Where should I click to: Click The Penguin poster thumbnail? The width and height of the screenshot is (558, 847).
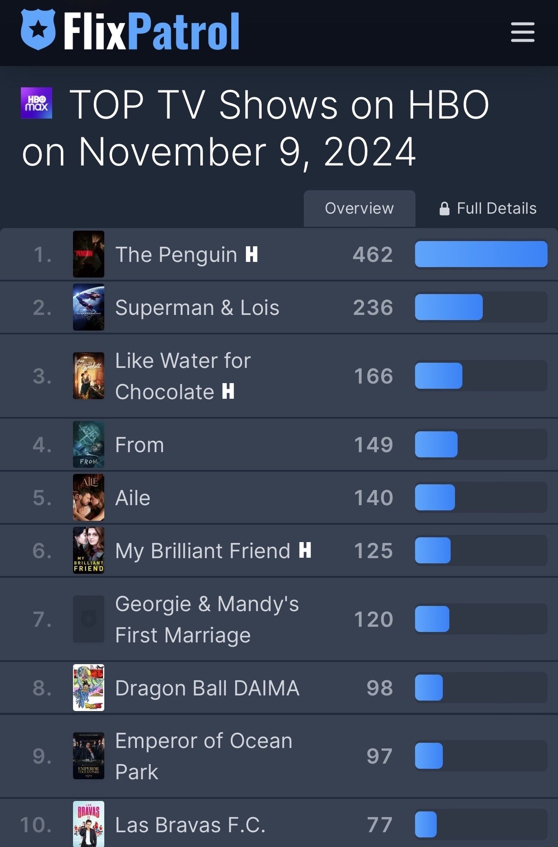(x=89, y=254)
